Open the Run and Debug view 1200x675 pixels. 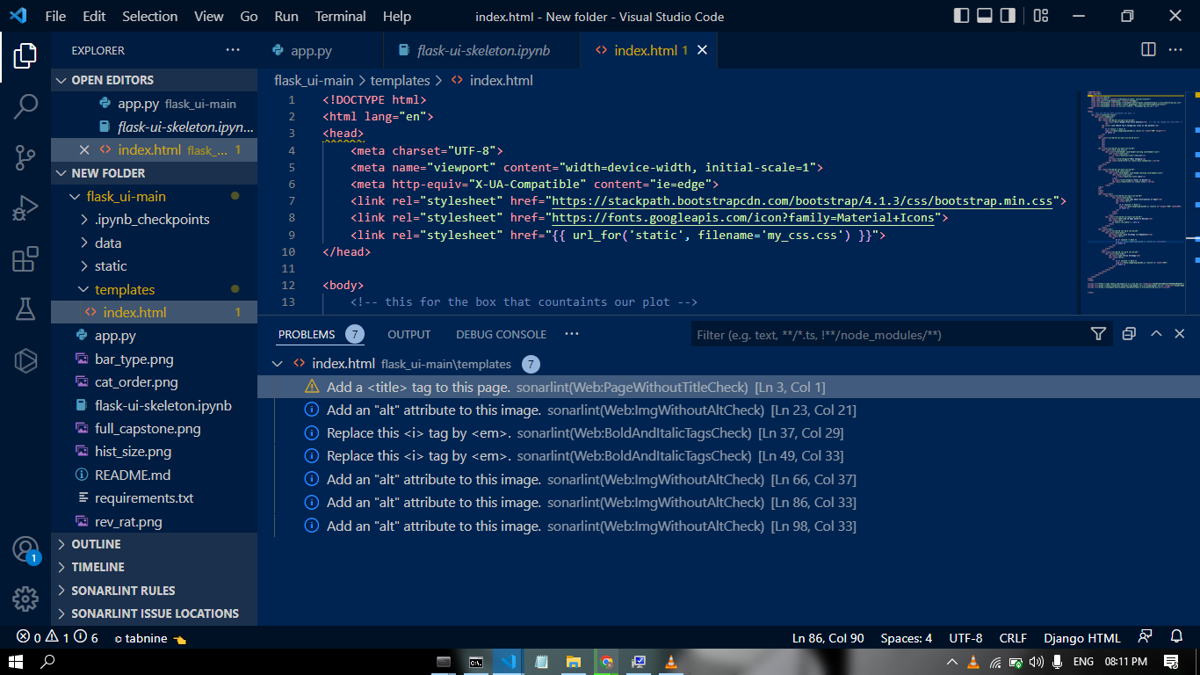click(25, 207)
